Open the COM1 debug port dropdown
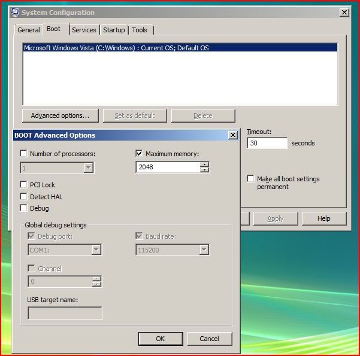This screenshot has width=360, height=356. coord(96,249)
